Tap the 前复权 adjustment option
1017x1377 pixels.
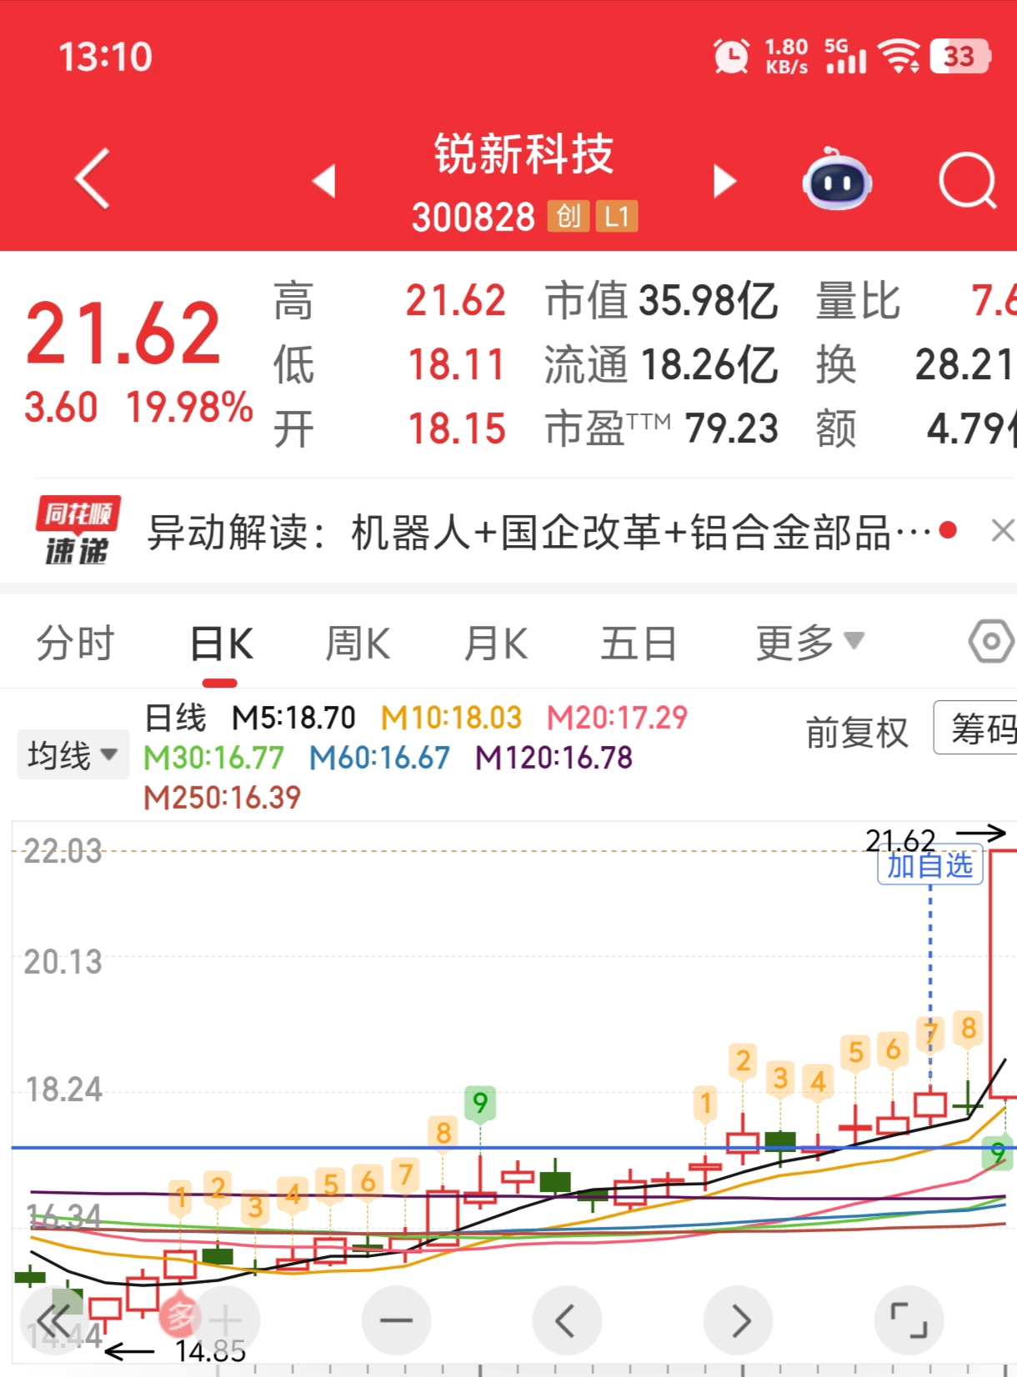coord(857,733)
